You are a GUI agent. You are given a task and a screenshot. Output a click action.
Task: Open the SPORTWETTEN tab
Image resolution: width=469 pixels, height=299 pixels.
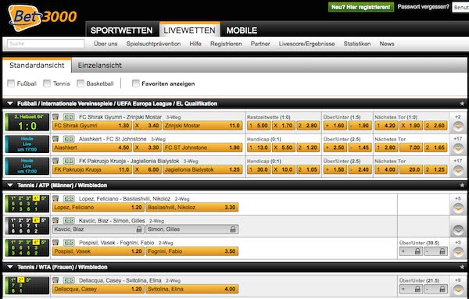[x=121, y=30]
